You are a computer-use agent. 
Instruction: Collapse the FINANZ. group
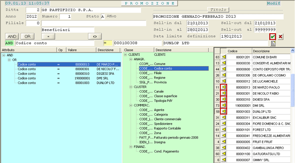coord(131,147)
